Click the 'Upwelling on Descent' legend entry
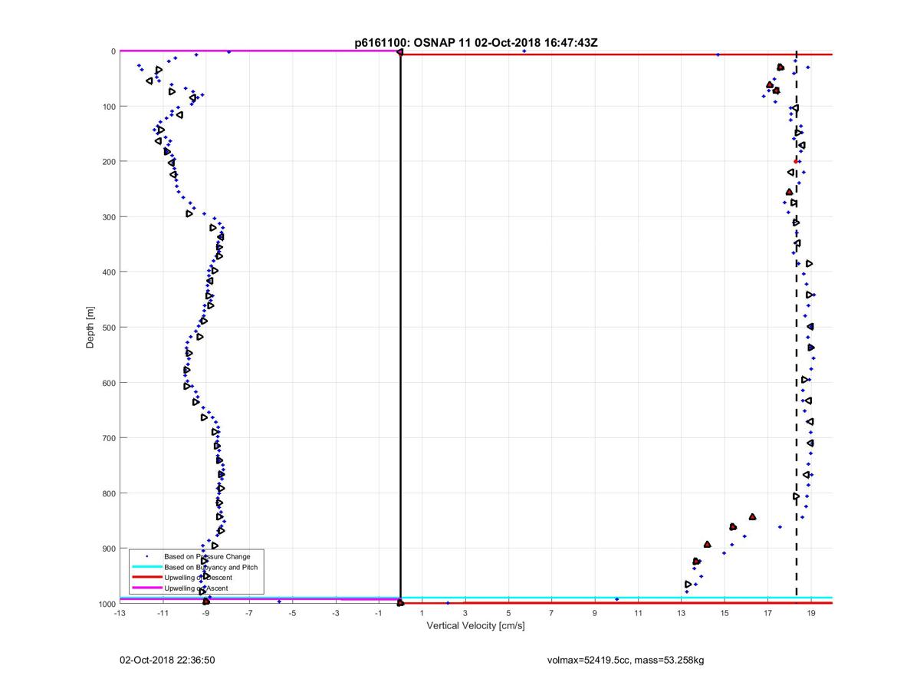Screen dimensions: 920x679 (x=198, y=578)
